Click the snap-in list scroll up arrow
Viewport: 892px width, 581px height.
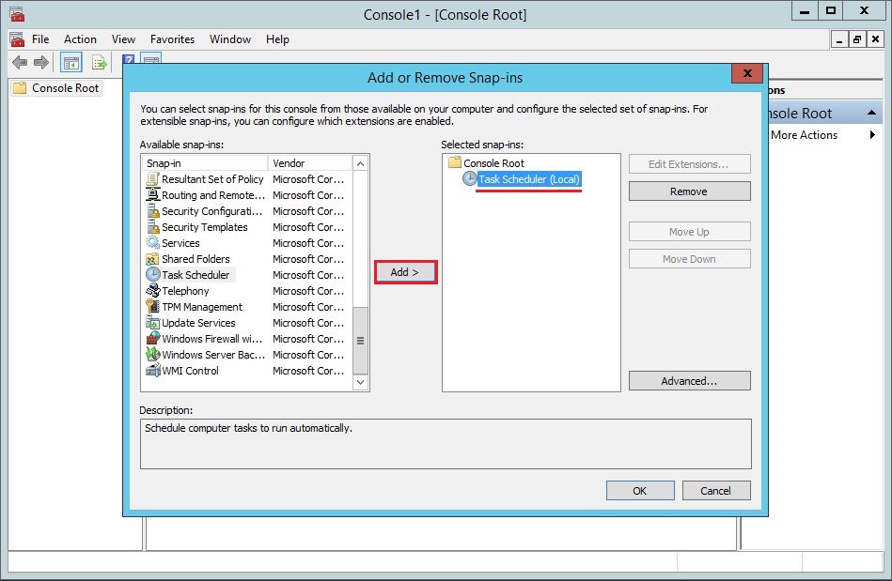tap(360, 163)
